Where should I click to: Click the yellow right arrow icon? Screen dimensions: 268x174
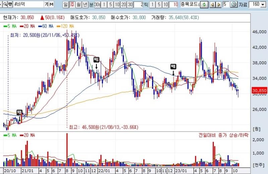click(x=219, y=4)
